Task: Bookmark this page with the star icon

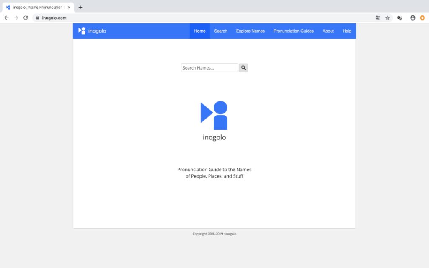Action: coord(388,18)
